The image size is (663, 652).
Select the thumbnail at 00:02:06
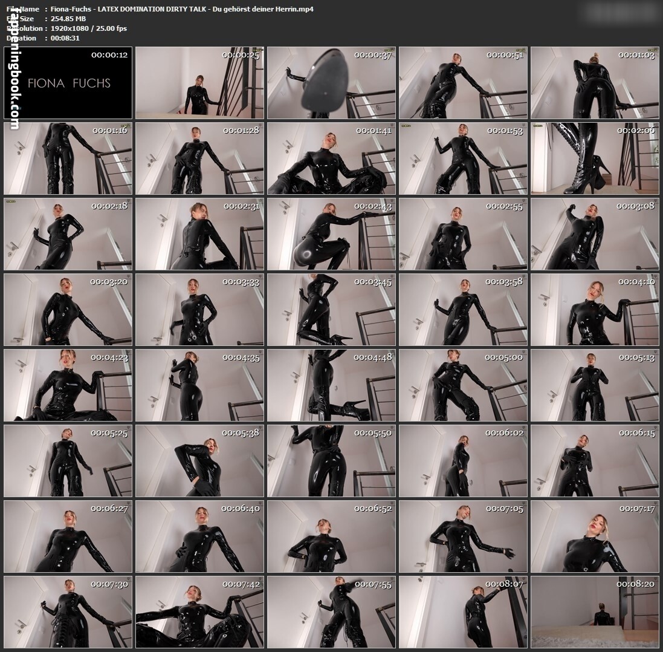[x=595, y=158]
